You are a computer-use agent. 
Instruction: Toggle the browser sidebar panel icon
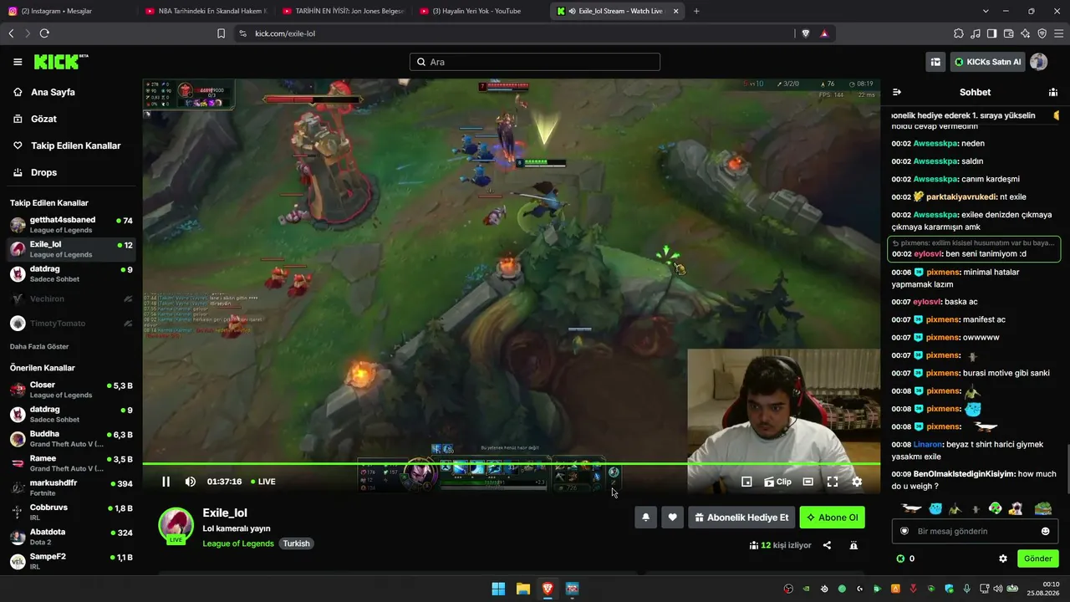(x=991, y=33)
